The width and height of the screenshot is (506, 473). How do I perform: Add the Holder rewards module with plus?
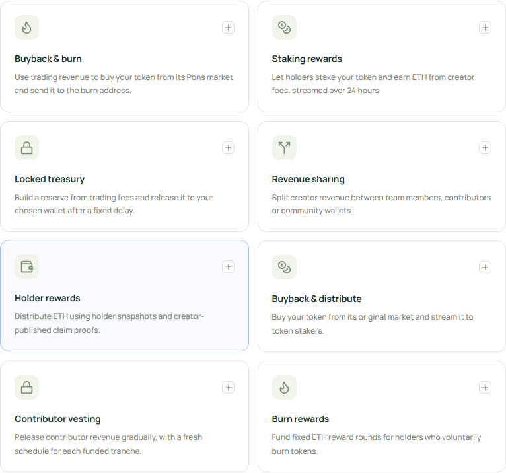point(228,266)
